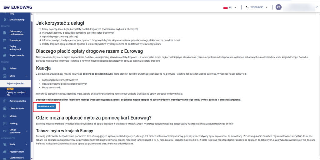Click the Eurowag logo in the header
This screenshot has height=160, width=320.
tap(18, 7)
